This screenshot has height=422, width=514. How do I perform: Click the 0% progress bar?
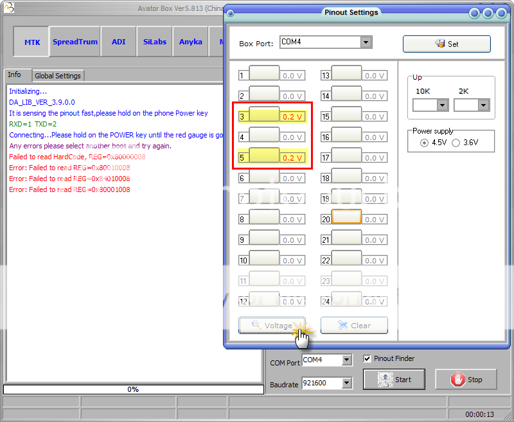pyautogui.click(x=134, y=389)
